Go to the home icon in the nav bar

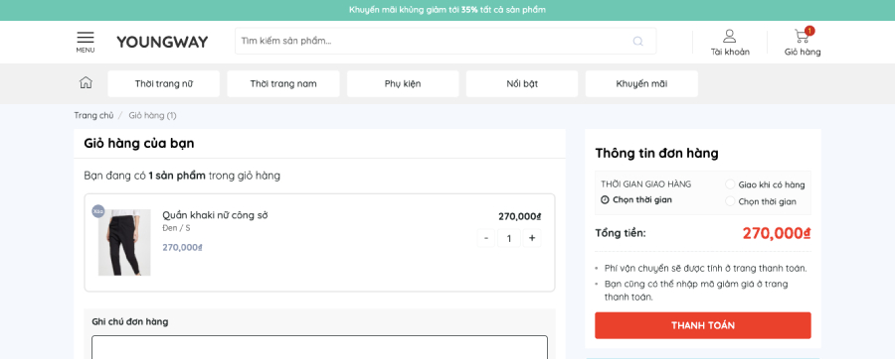coord(86,83)
